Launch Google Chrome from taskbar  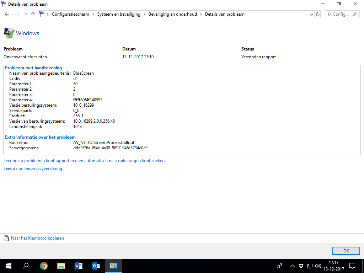pyautogui.click(x=44, y=266)
